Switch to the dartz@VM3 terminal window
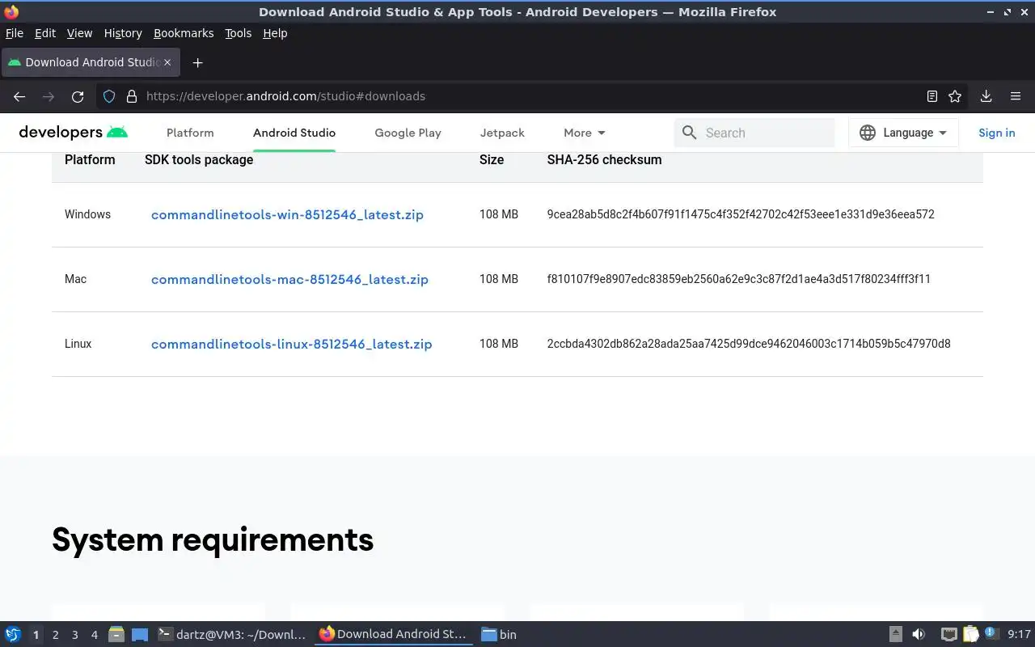The image size is (1035, 647). point(231,635)
